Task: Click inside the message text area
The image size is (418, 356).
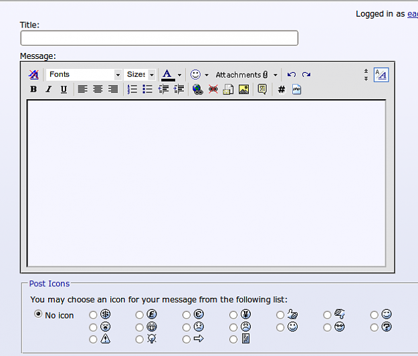Action: pos(207,183)
